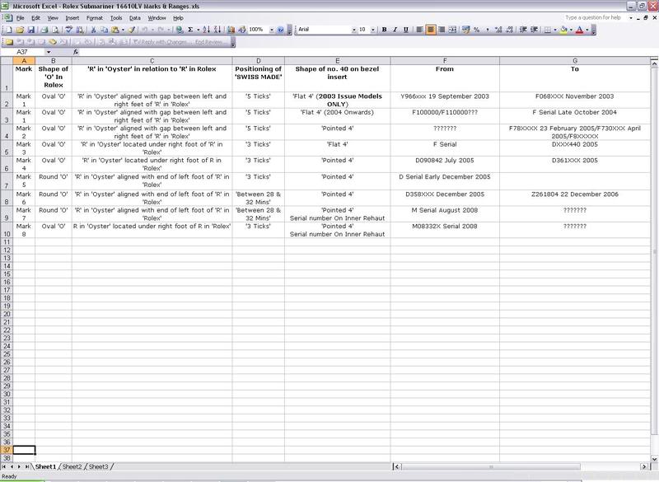Click the Decrease Indent icon

tap(523, 30)
